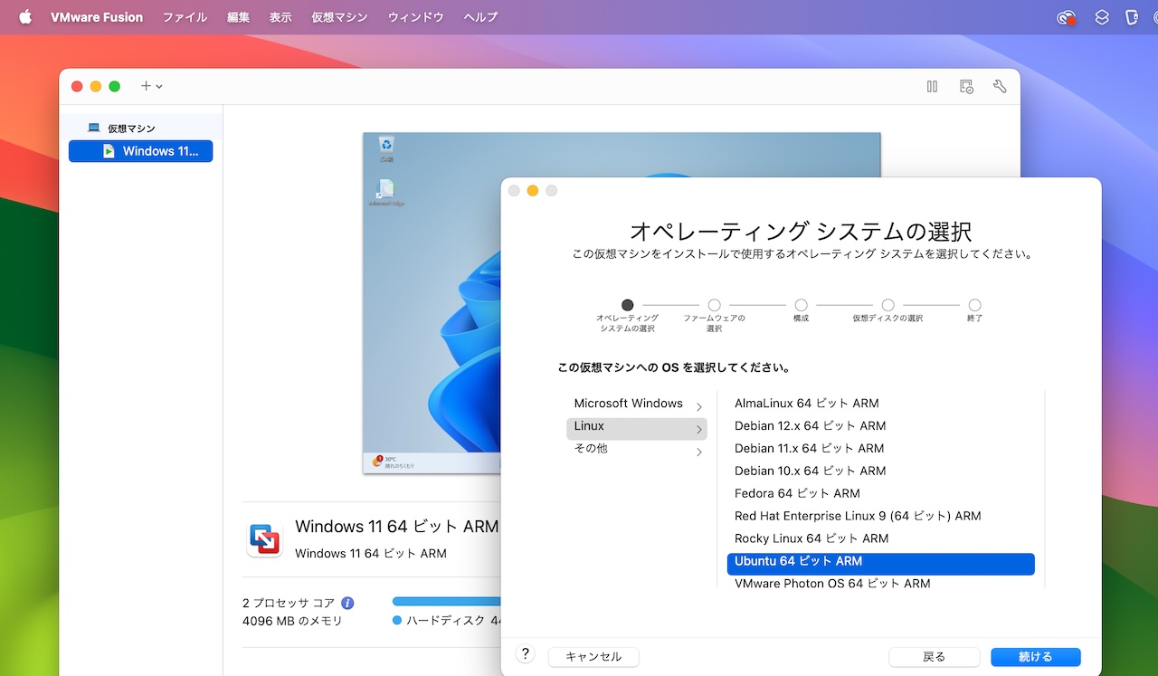The image size is (1158, 676).
Task: Open the Apple menu
Action: point(24,16)
